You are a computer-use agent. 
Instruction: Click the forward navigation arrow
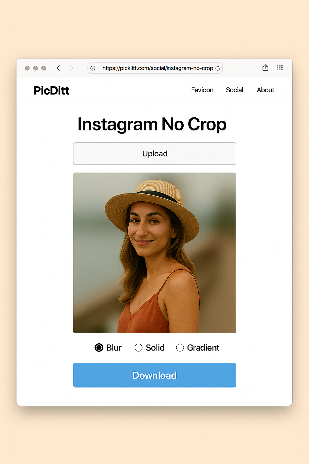pyautogui.click(x=72, y=68)
